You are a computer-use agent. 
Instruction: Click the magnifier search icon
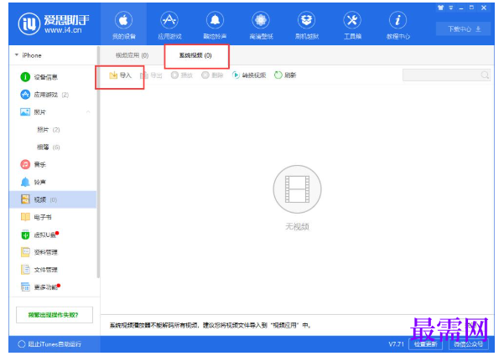[x=485, y=75]
